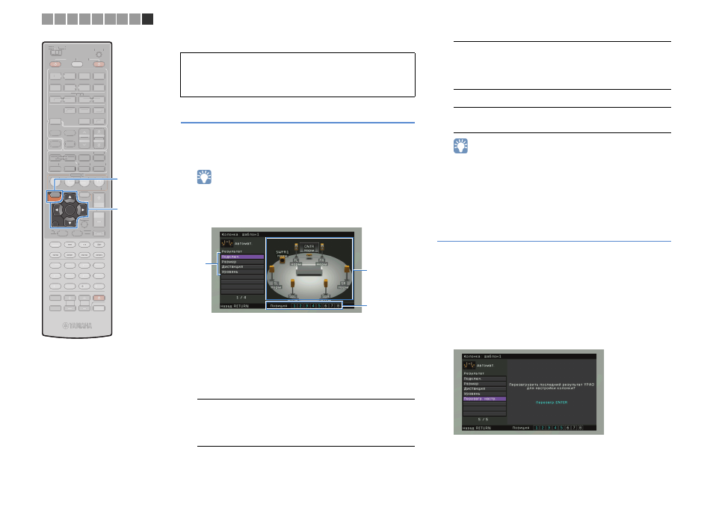Select Размер in the speaker layout screen menu
The width and height of the screenshot is (713, 505).
click(x=242, y=262)
